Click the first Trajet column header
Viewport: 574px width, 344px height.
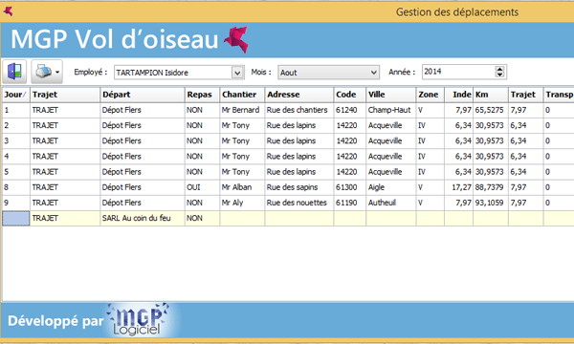pos(65,95)
